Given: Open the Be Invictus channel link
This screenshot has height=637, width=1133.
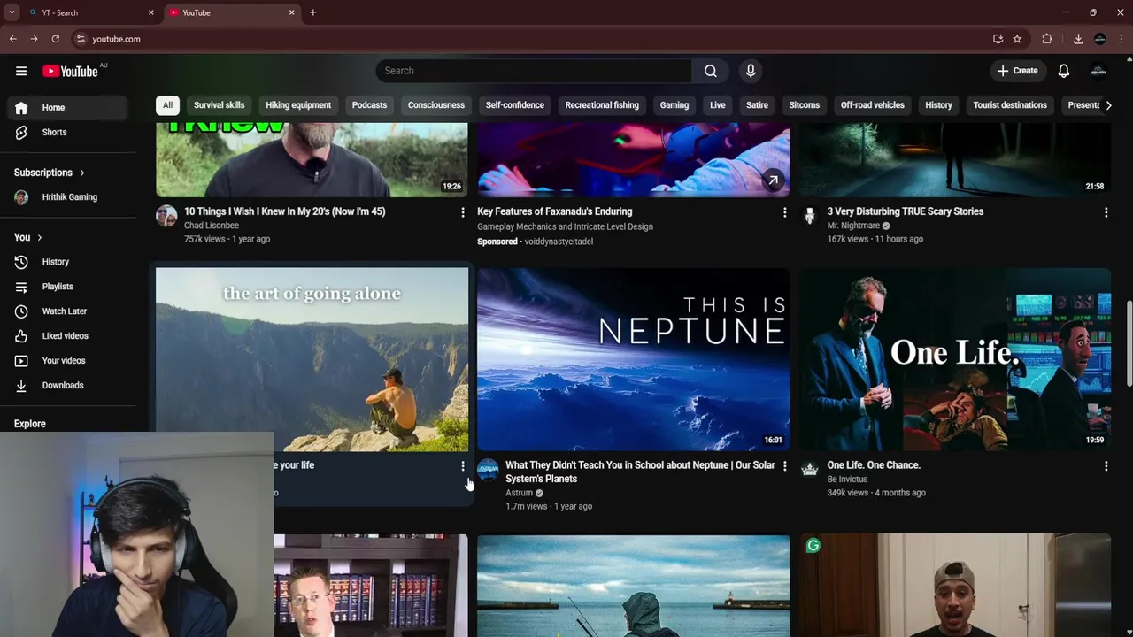Looking at the screenshot, I should [847, 480].
